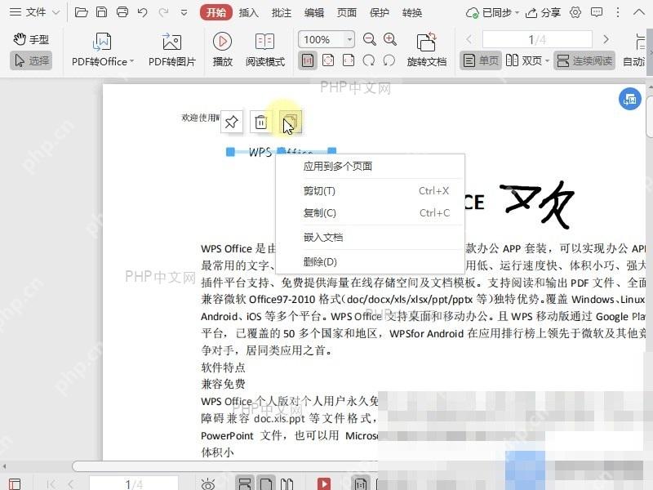Open settings gear in title bar
This screenshot has width=653, height=490.
575,12
